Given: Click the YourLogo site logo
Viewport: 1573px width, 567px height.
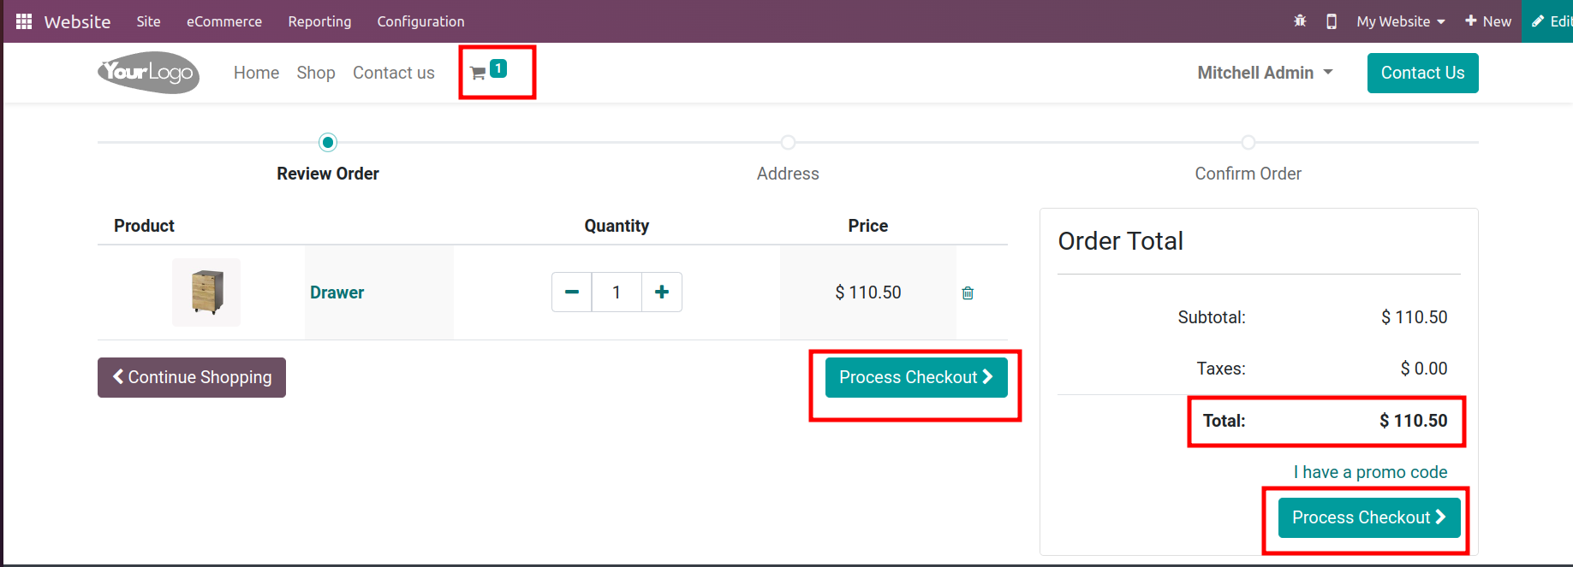Looking at the screenshot, I should tap(149, 73).
